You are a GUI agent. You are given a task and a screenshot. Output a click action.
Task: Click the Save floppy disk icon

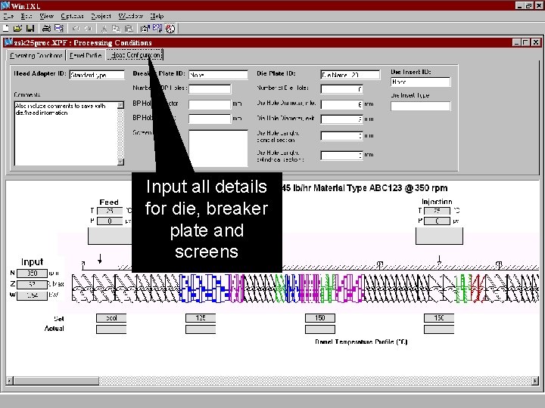[30, 29]
